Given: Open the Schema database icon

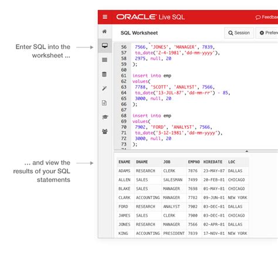Looking at the screenshot, I should [x=104, y=74].
